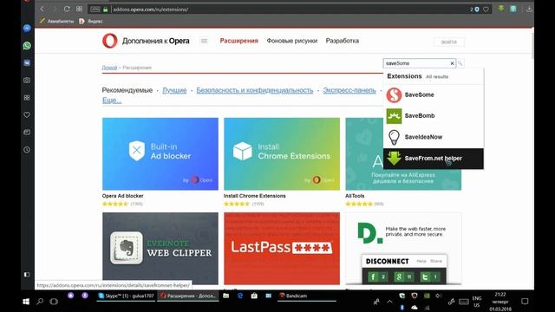Image resolution: width=555 pixels, height=312 pixels.
Task: Switch to Разработка tab
Action: (x=343, y=41)
